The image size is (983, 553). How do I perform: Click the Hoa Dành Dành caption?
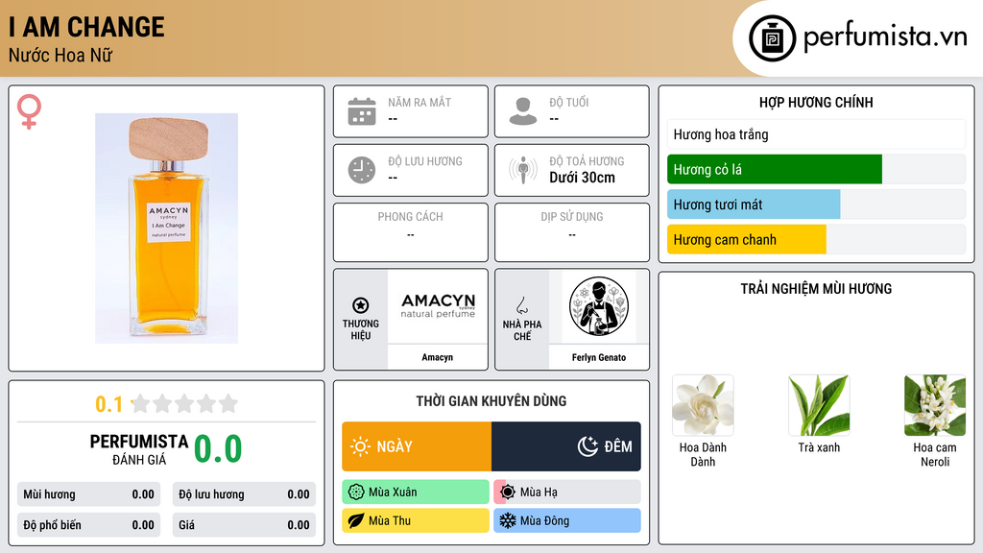click(x=703, y=454)
